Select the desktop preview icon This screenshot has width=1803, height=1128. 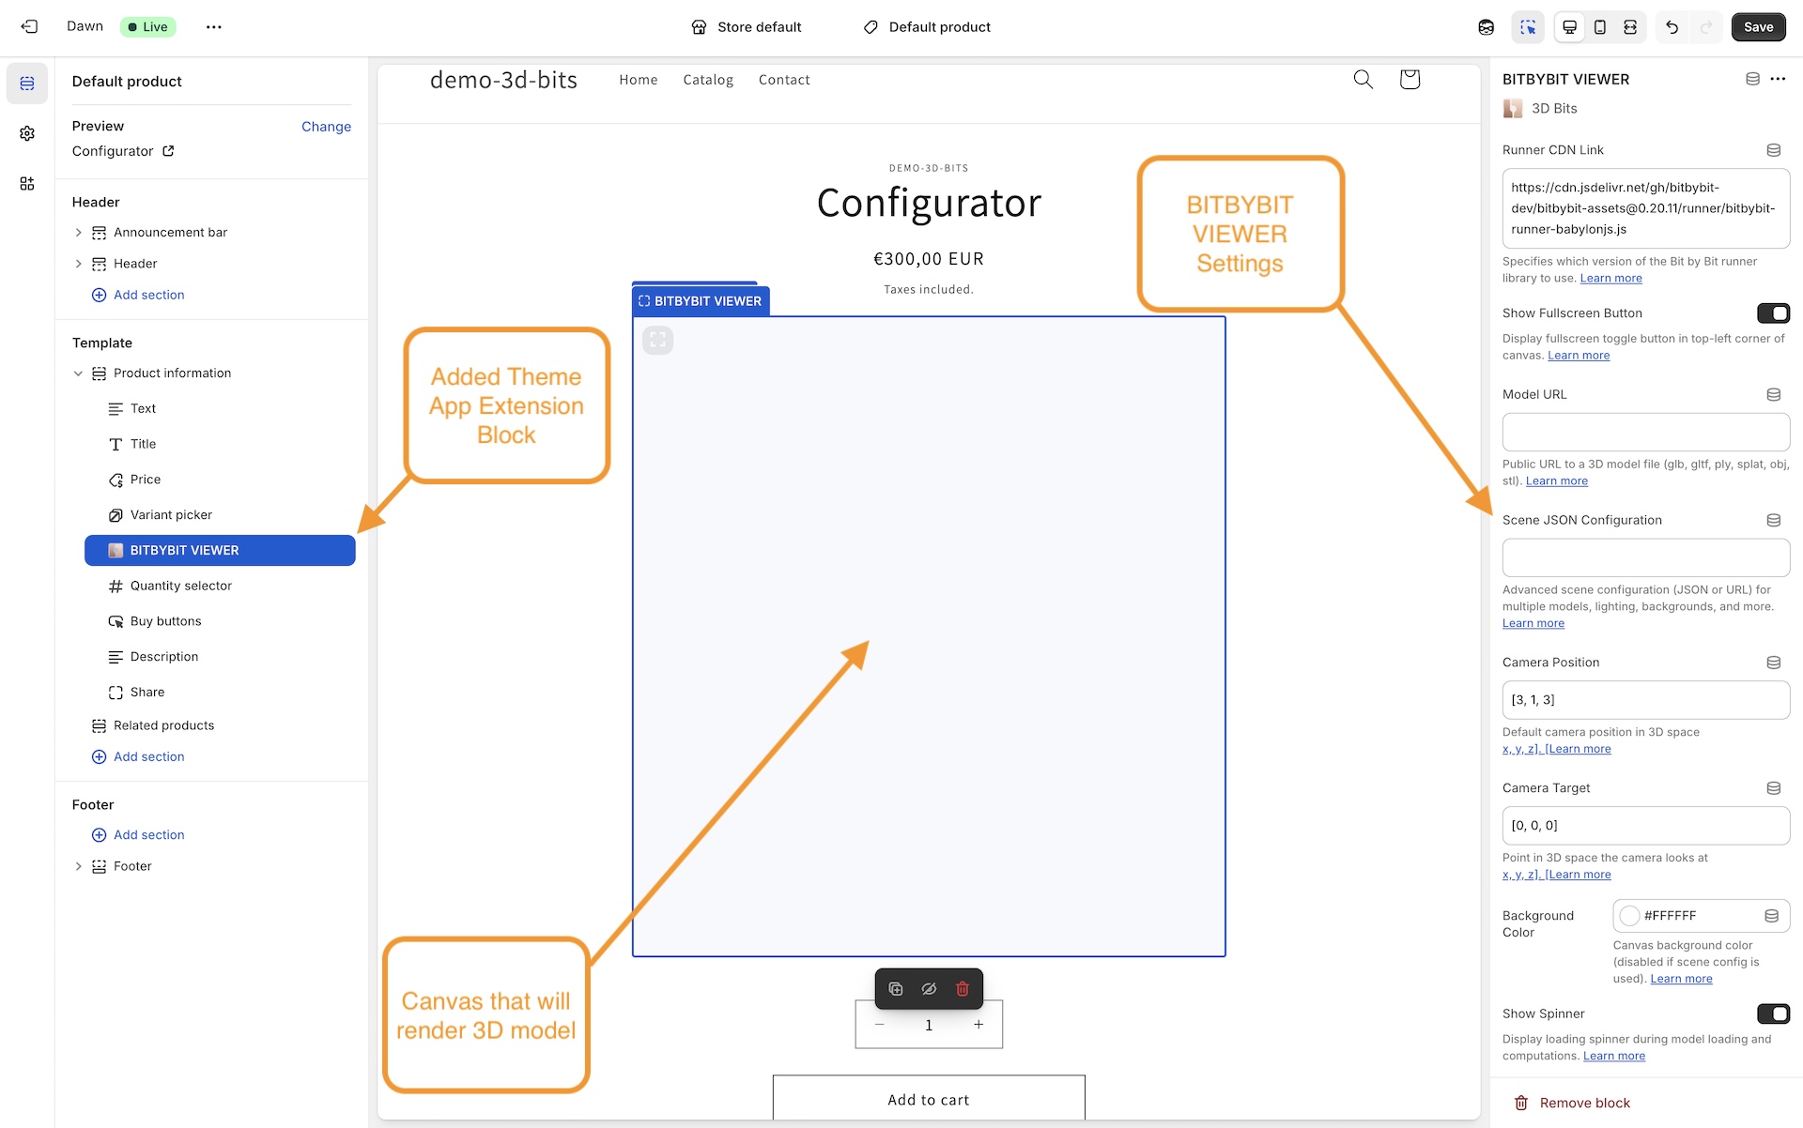(x=1568, y=27)
